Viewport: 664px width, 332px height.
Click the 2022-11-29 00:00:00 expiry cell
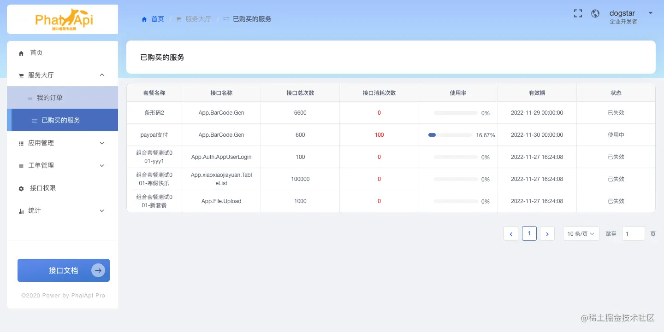(537, 113)
